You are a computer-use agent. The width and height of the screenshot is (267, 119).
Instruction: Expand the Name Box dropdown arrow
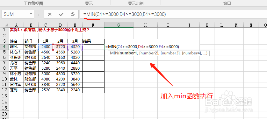coord(31,14)
